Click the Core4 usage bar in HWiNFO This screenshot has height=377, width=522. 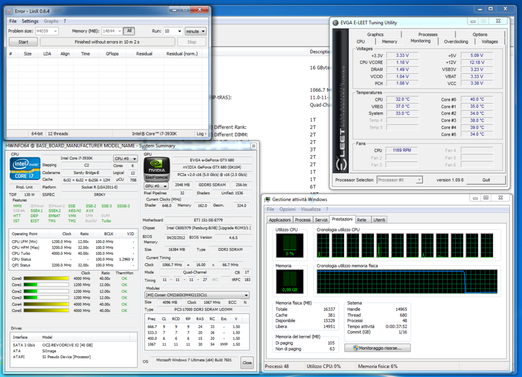(x=46, y=304)
